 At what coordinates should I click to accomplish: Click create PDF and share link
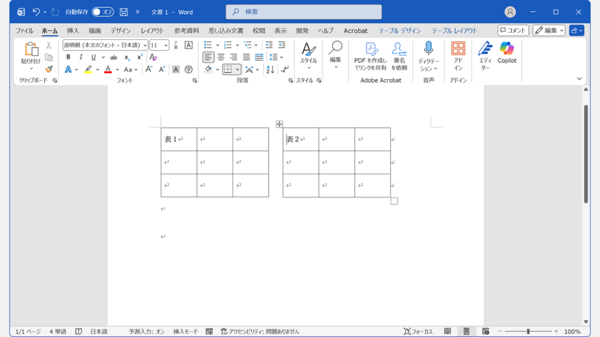coord(371,56)
